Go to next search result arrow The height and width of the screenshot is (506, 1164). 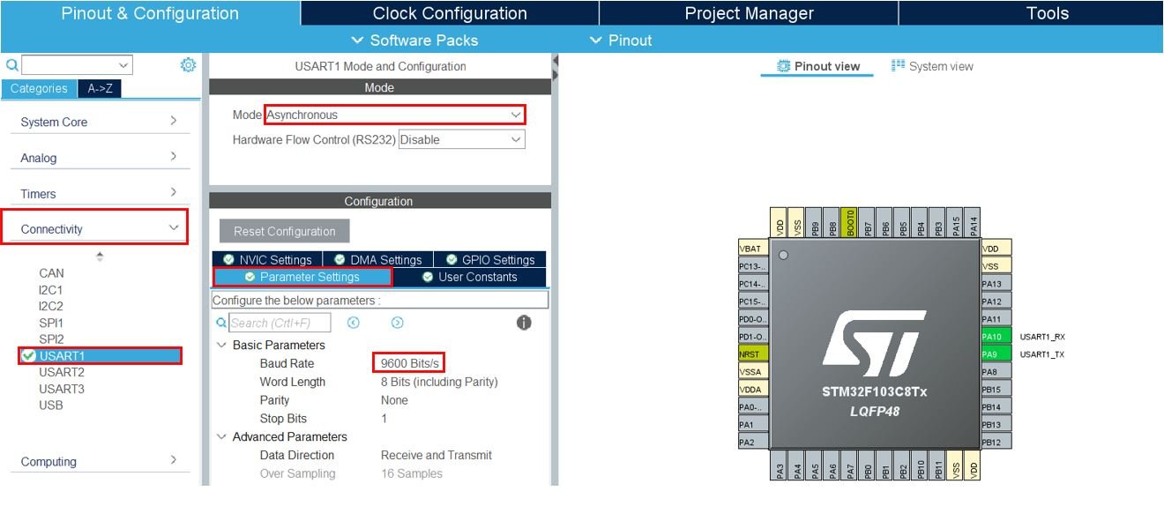click(x=398, y=323)
